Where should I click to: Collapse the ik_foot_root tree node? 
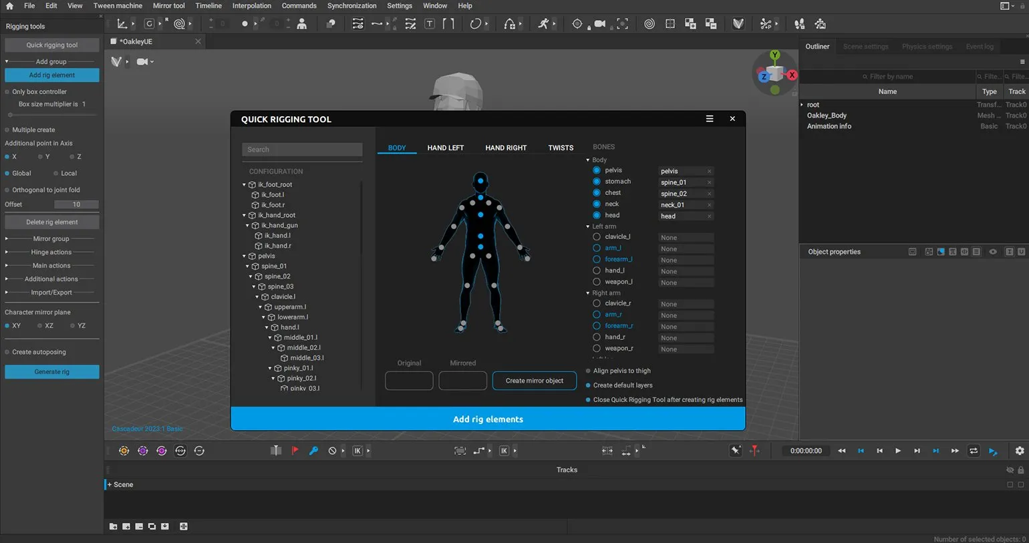click(x=244, y=185)
